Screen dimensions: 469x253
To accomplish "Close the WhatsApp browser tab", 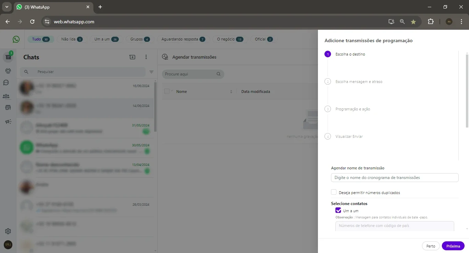I will click(x=88, y=7).
